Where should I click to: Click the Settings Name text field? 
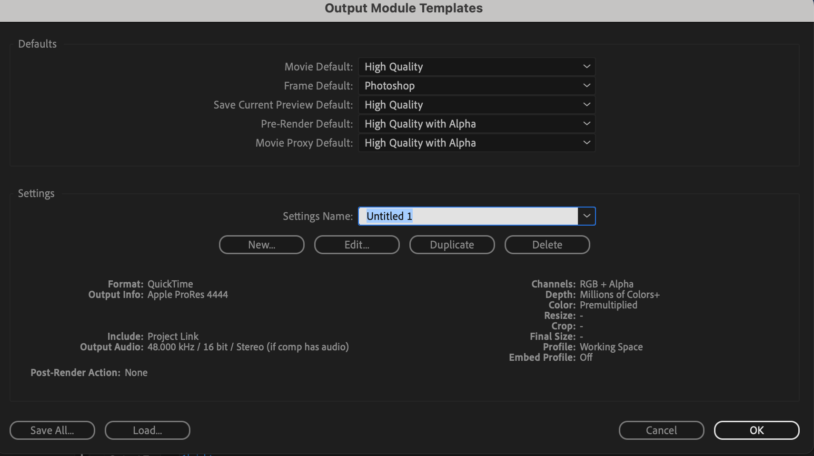tap(468, 216)
